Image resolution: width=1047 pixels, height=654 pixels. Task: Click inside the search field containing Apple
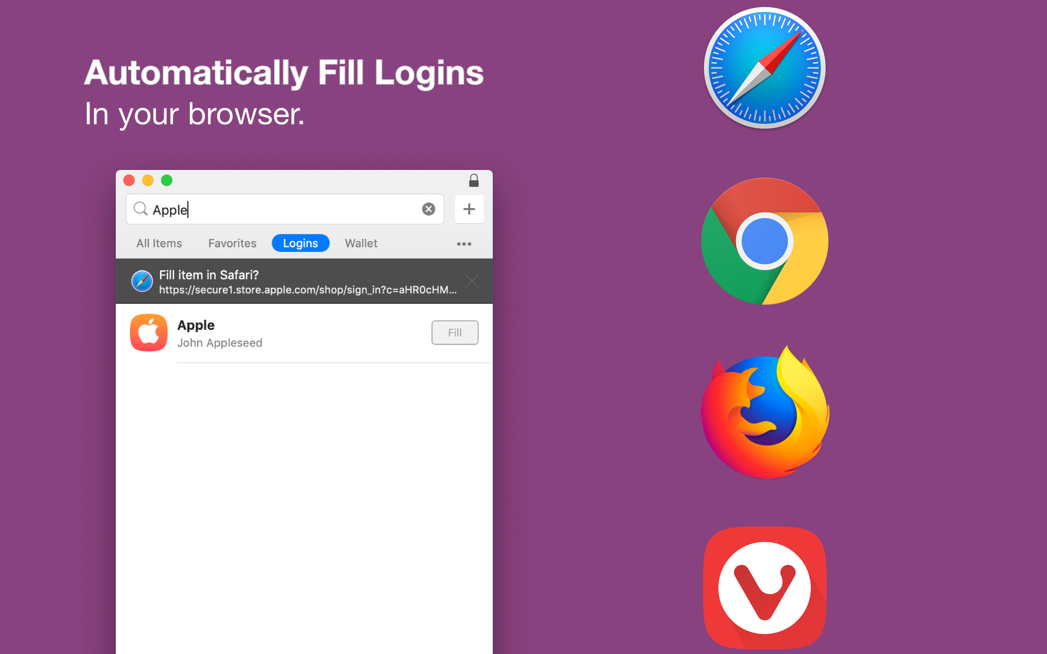tap(285, 209)
